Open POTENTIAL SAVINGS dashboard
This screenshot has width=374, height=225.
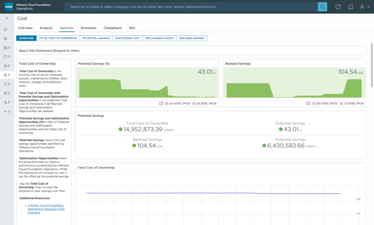click(96, 38)
